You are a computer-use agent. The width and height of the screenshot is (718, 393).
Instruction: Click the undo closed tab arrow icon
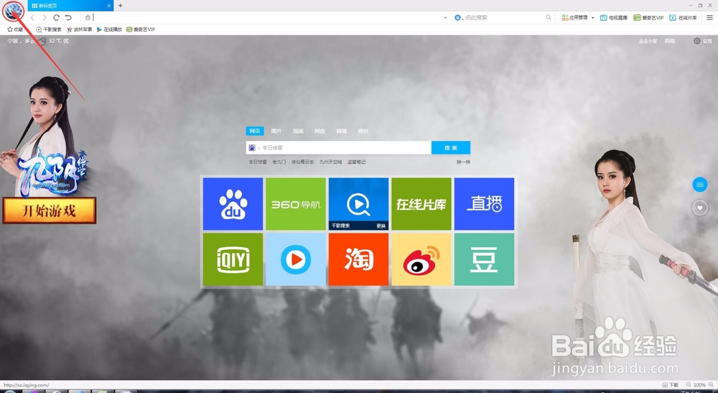[68, 17]
